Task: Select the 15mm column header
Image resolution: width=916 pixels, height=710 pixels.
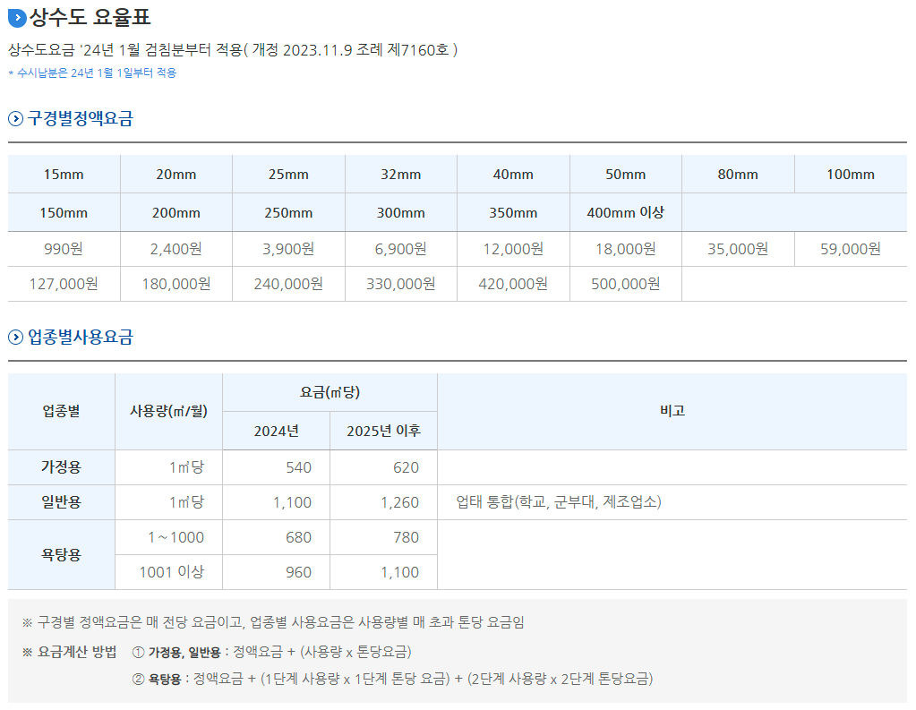Action: [x=63, y=174]
